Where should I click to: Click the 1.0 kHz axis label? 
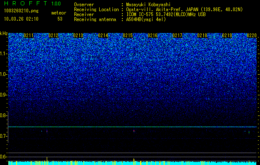coord(4,75)
